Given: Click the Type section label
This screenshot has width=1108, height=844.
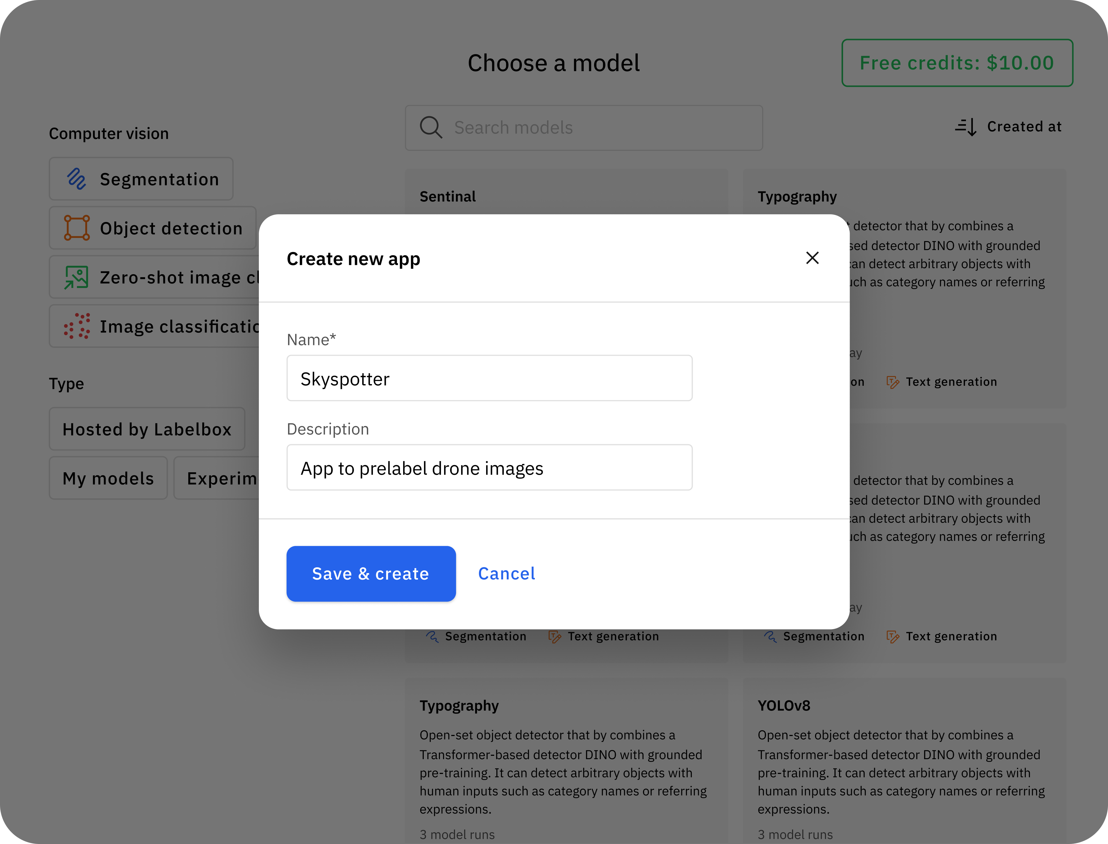Looking at the screenshot, I should [66, 384].
